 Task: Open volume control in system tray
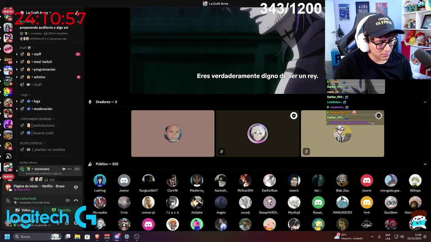[402, 237]
